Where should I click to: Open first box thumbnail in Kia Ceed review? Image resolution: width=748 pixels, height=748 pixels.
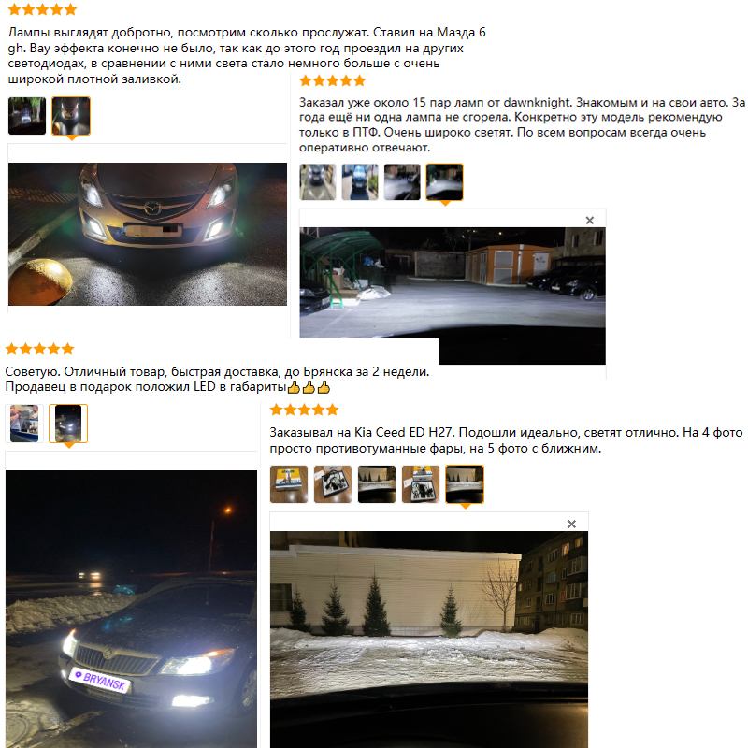(x=289, y=484)
